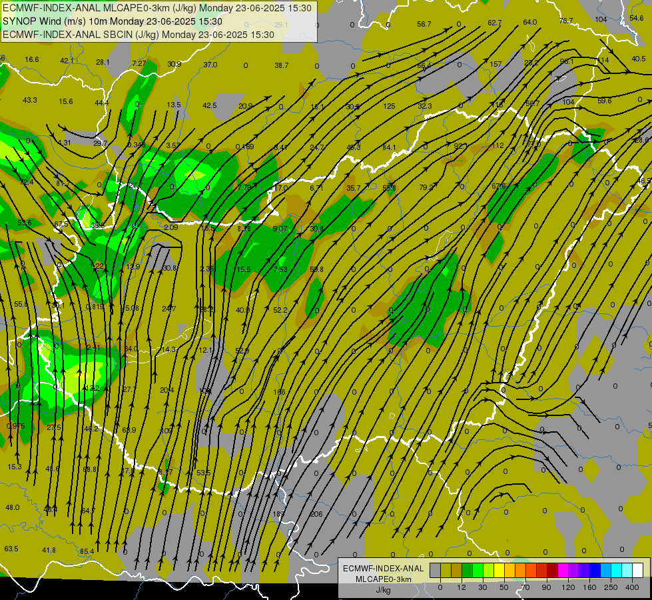Image resolution: width=652 pixels, height=600 pixels.
Task: Click the map value 0.819
Action: point(95,307)
